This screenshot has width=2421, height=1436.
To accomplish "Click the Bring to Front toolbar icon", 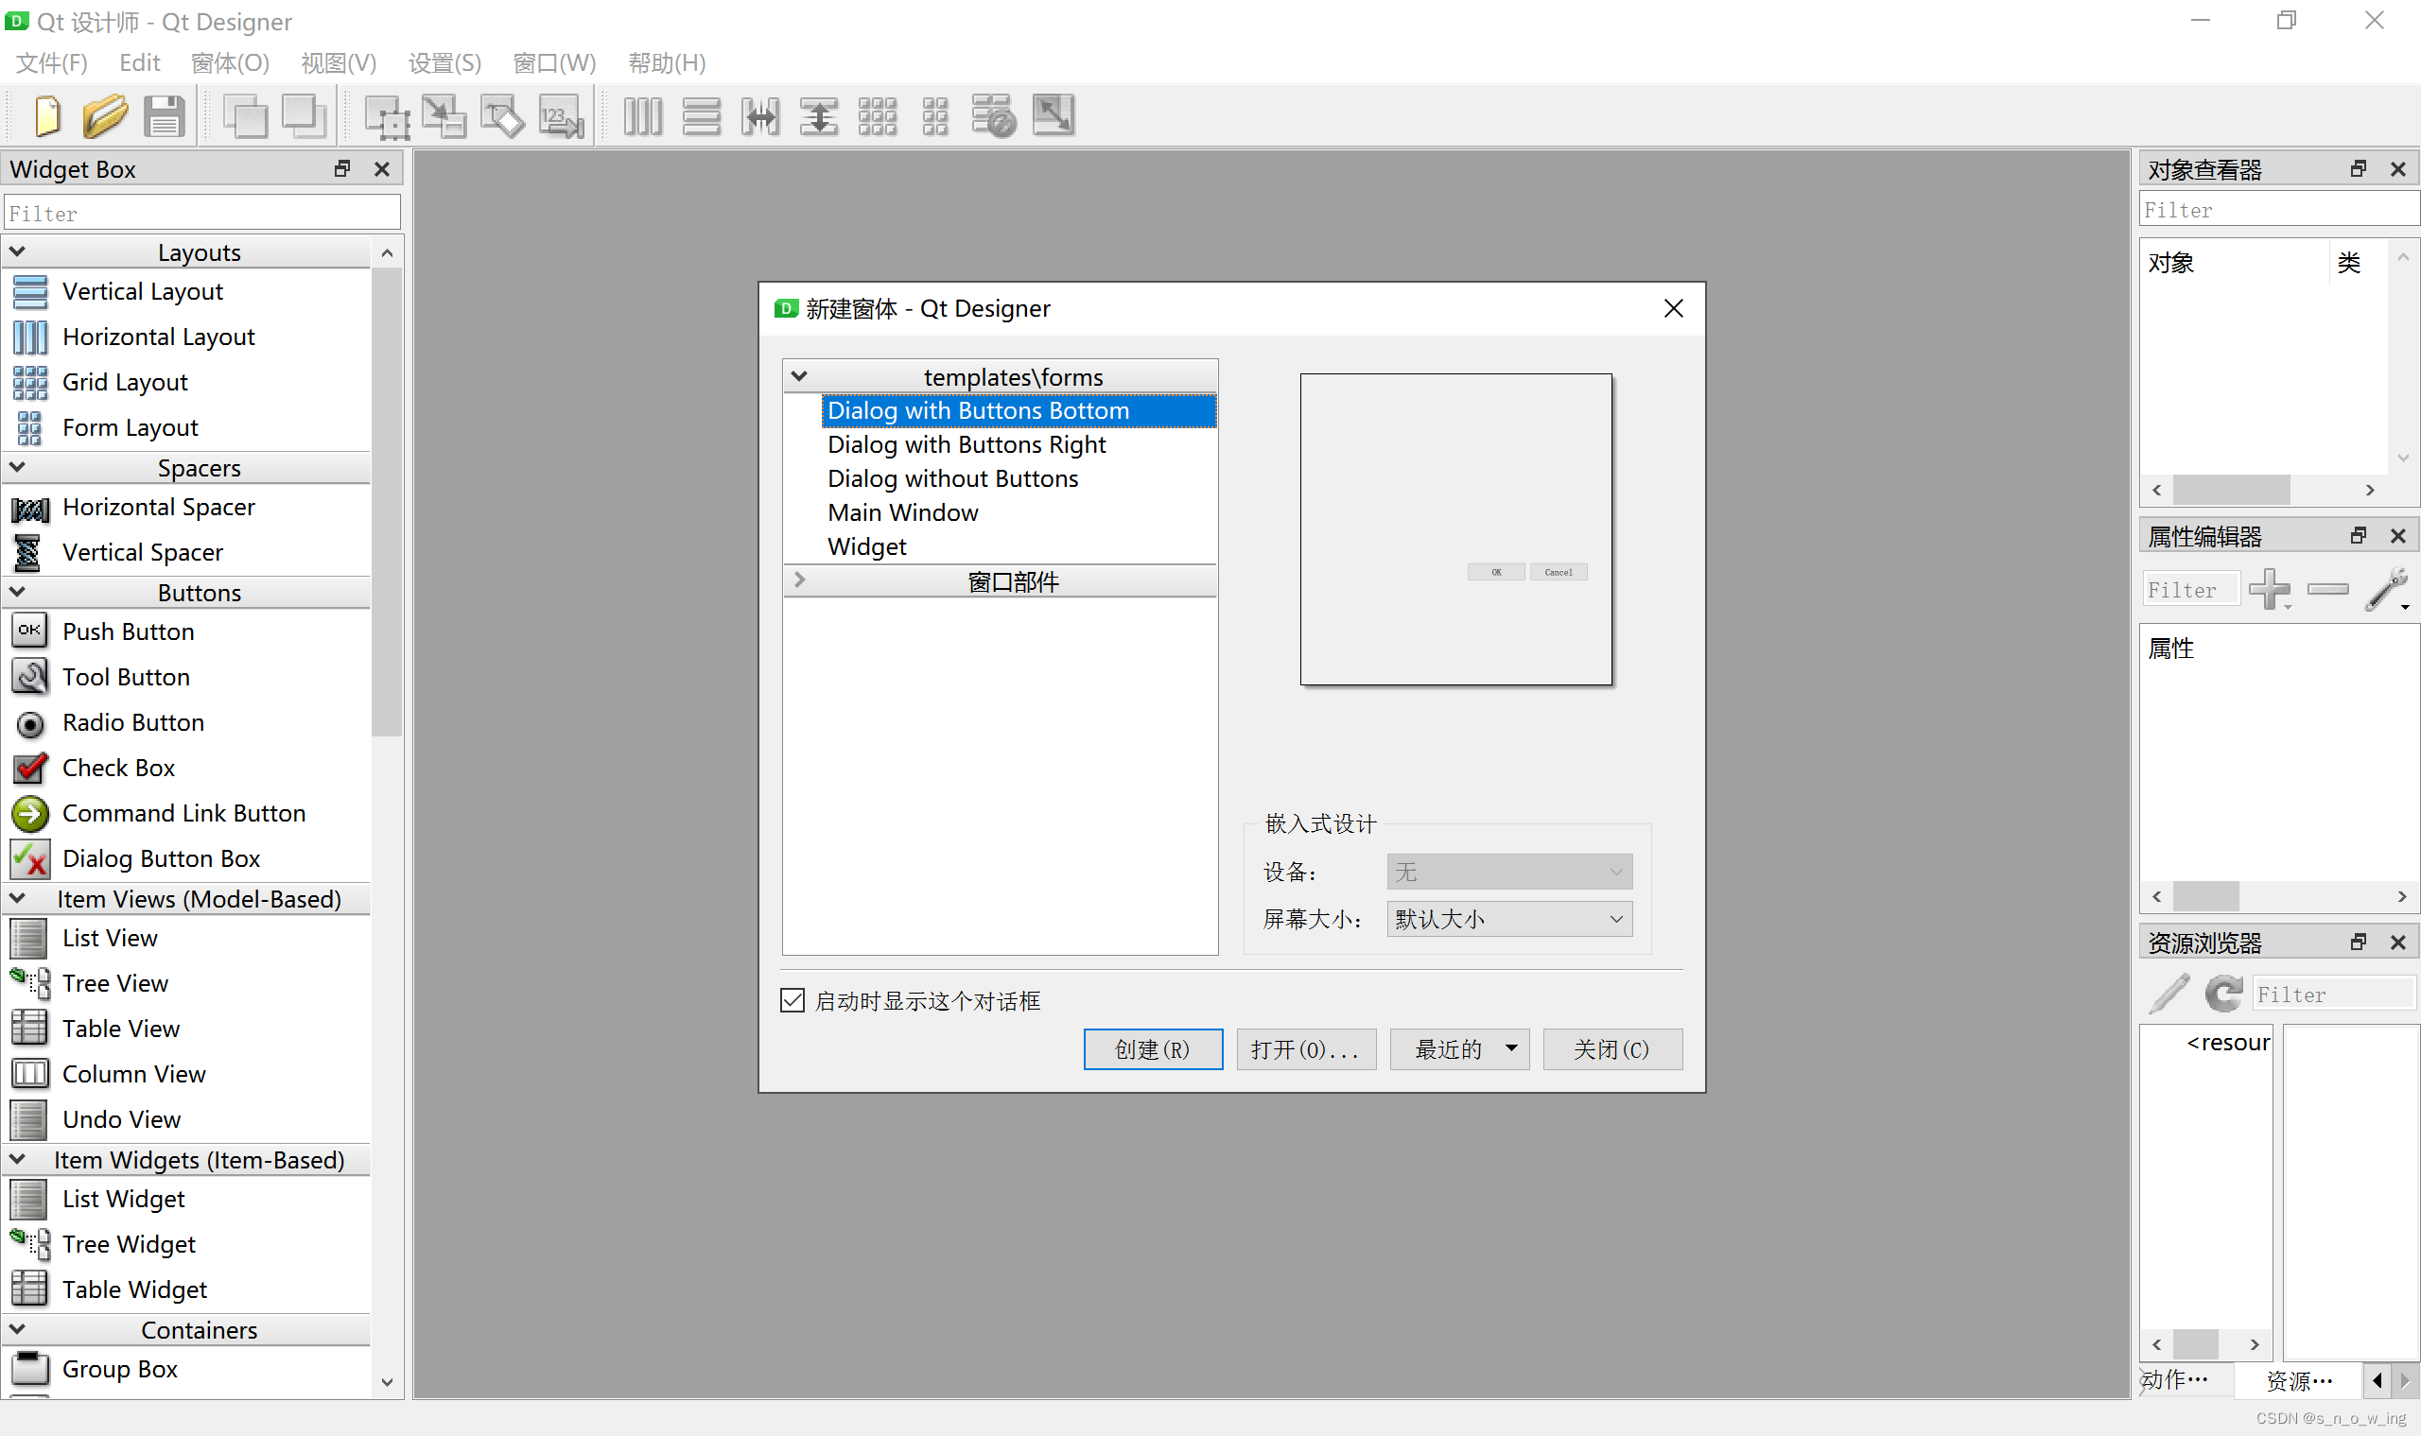I will 304,116.
